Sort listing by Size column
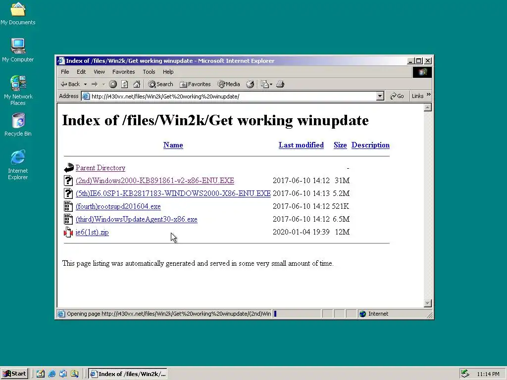This screenshot has height=380, width=507. click(340, 145)
